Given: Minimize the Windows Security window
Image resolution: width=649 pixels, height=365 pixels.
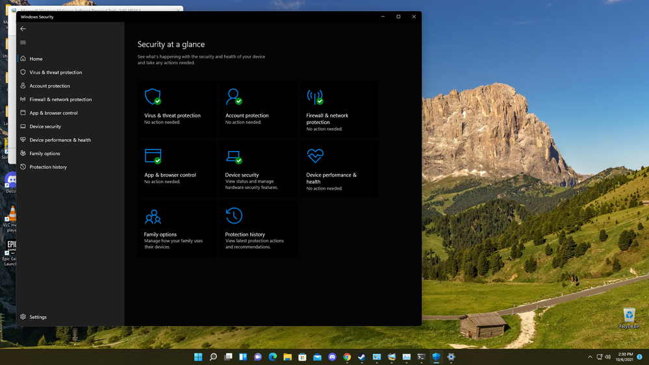Looking at the screenshot, I should (383, 16).
